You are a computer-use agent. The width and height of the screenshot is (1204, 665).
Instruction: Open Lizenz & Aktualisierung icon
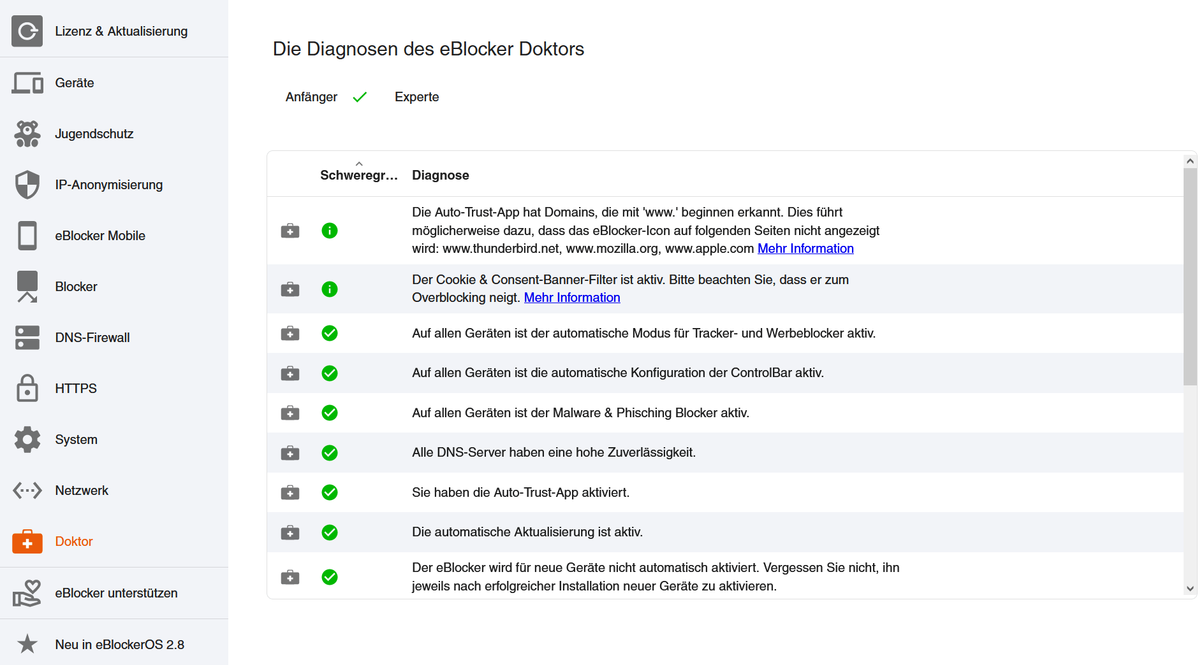(27, 31)
